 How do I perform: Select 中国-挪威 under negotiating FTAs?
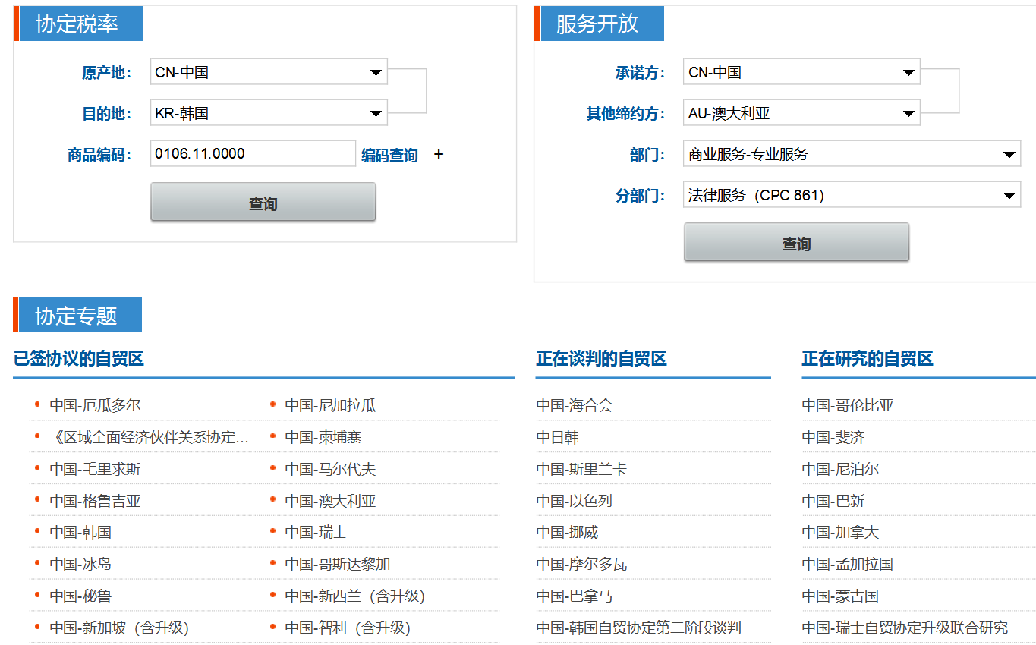567,533
